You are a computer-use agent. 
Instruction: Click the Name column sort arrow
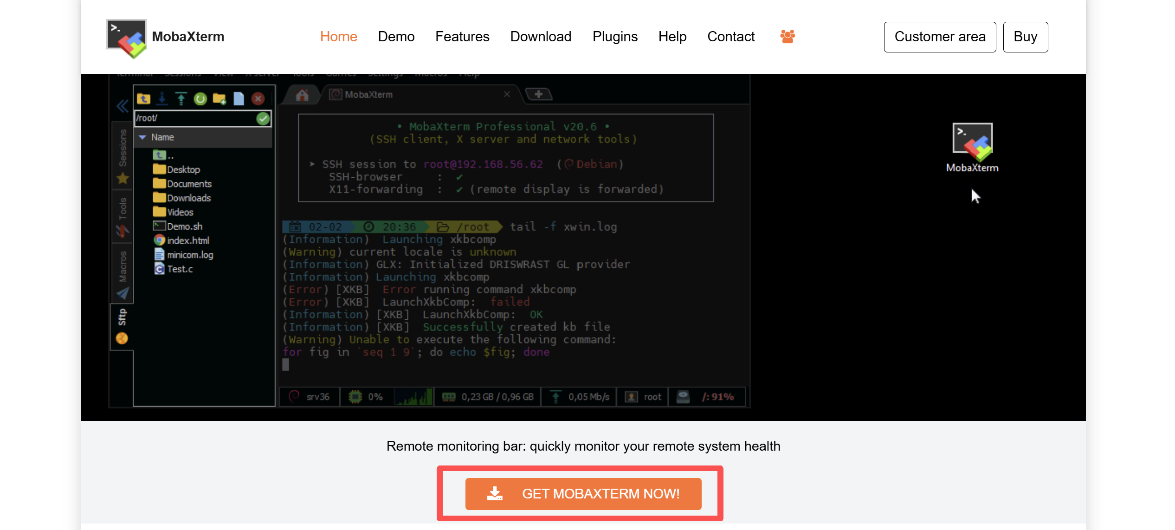(x=142, y=137)
